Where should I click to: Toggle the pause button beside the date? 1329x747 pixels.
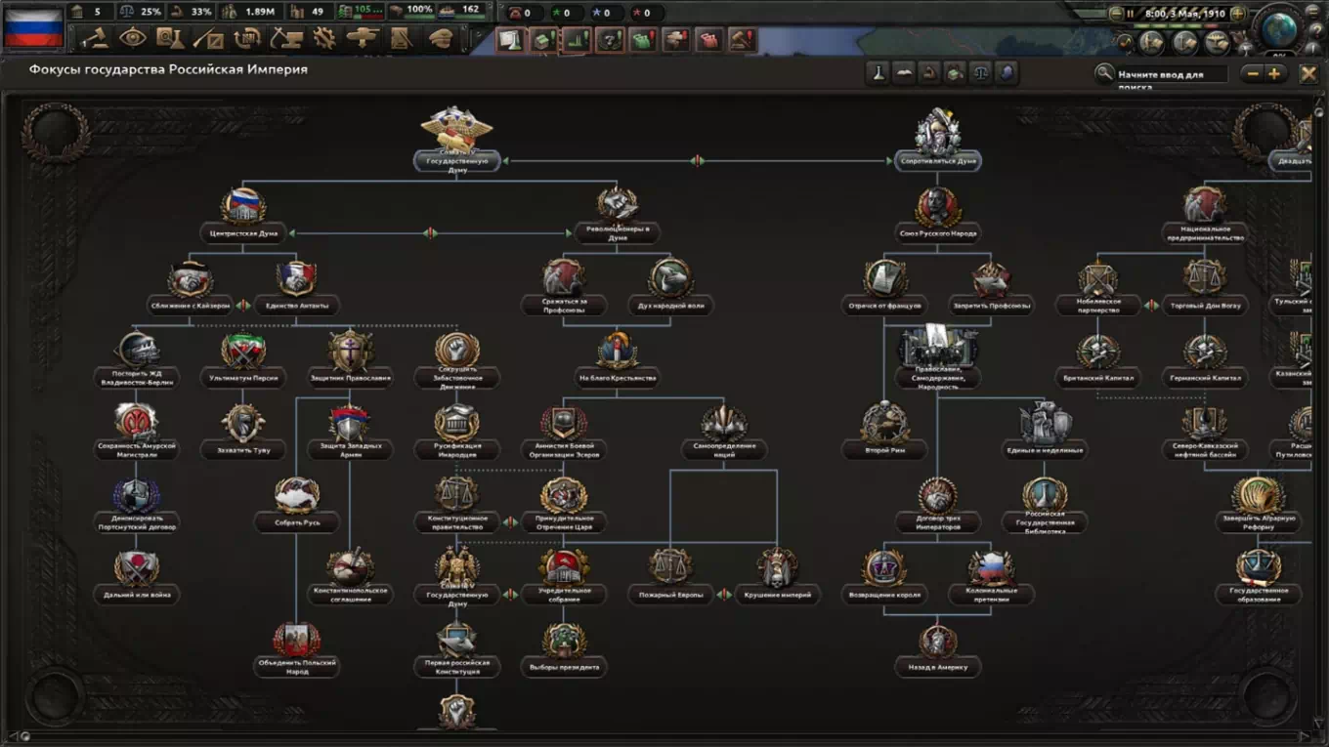click(x=1130, y=14)
